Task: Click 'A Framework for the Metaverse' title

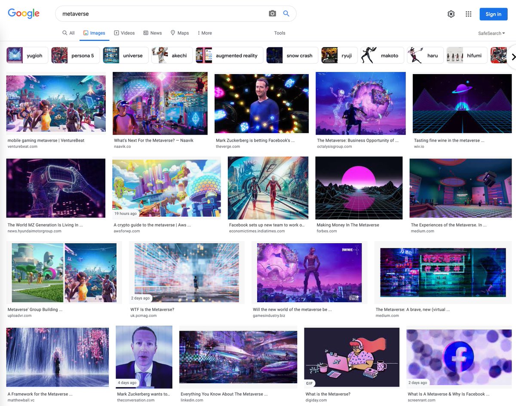Action: (40, 394)
